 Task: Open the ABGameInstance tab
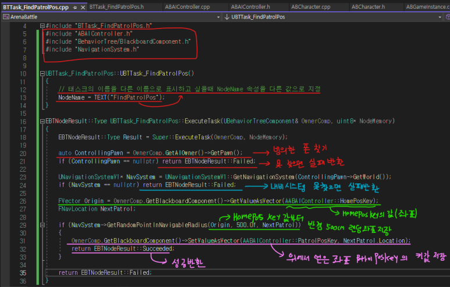428,7
